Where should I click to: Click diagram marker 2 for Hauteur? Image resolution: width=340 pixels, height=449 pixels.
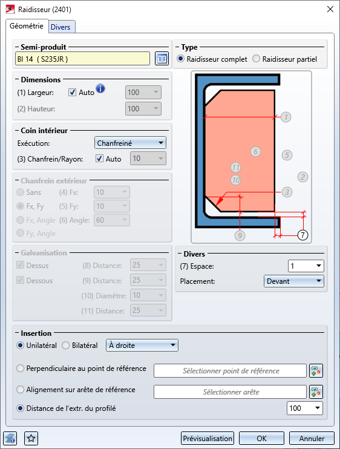[303, 177]
